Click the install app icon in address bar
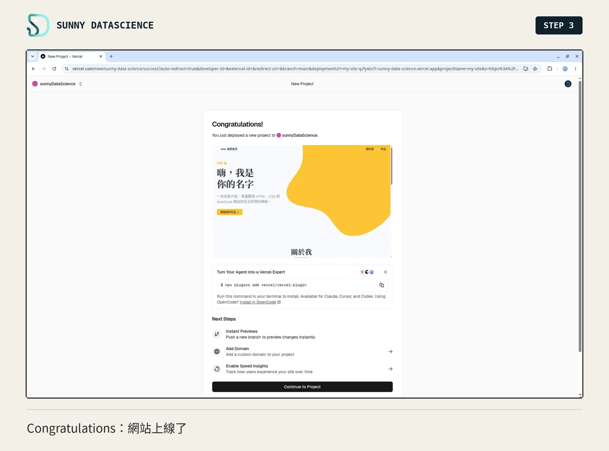609x451 pixels. [x=526, y=69]
